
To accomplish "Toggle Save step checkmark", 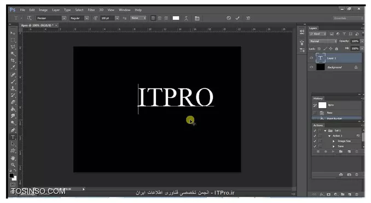I will pos(315,146).
